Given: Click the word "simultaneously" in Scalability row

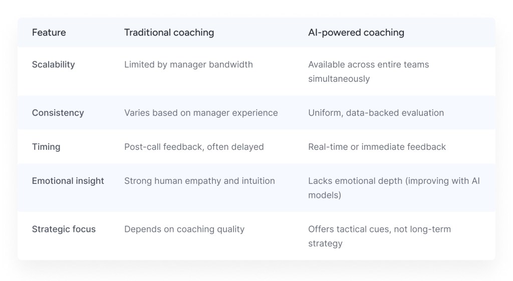Looking at the screenshot, I should pos(339,79).
